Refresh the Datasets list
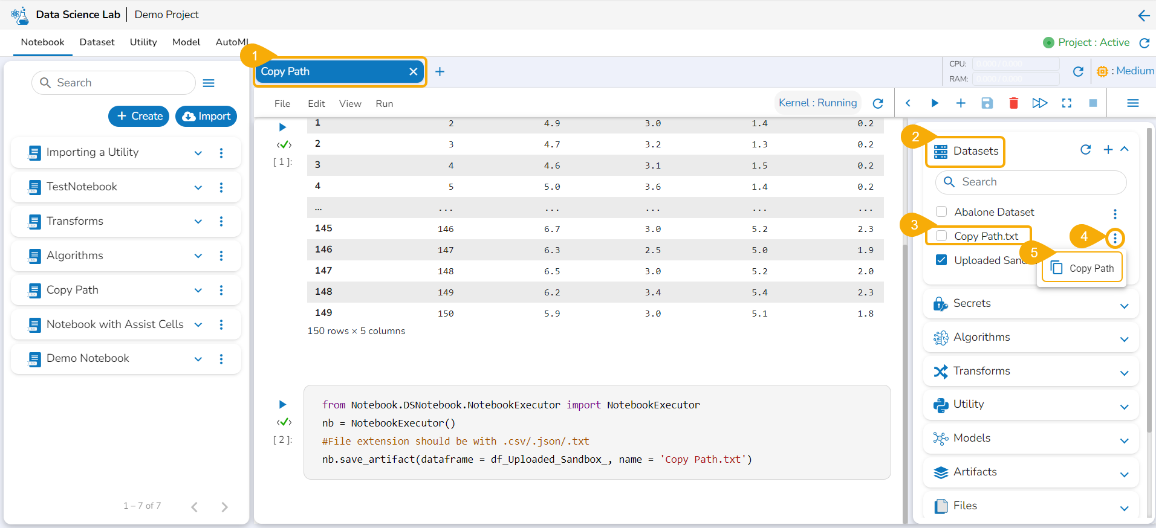Viewport: 1156px width, 528px height. (1085, 150)
